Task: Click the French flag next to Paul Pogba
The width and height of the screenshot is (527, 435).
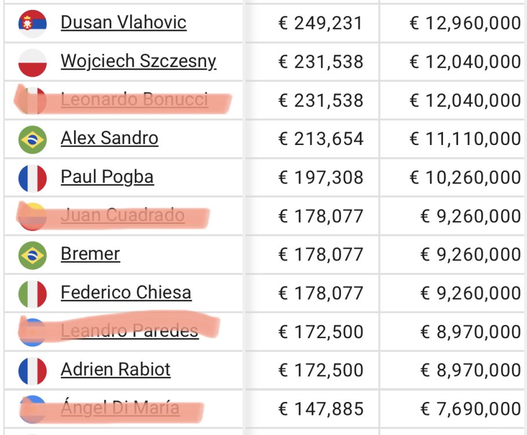Action: [x=32, y=178]
